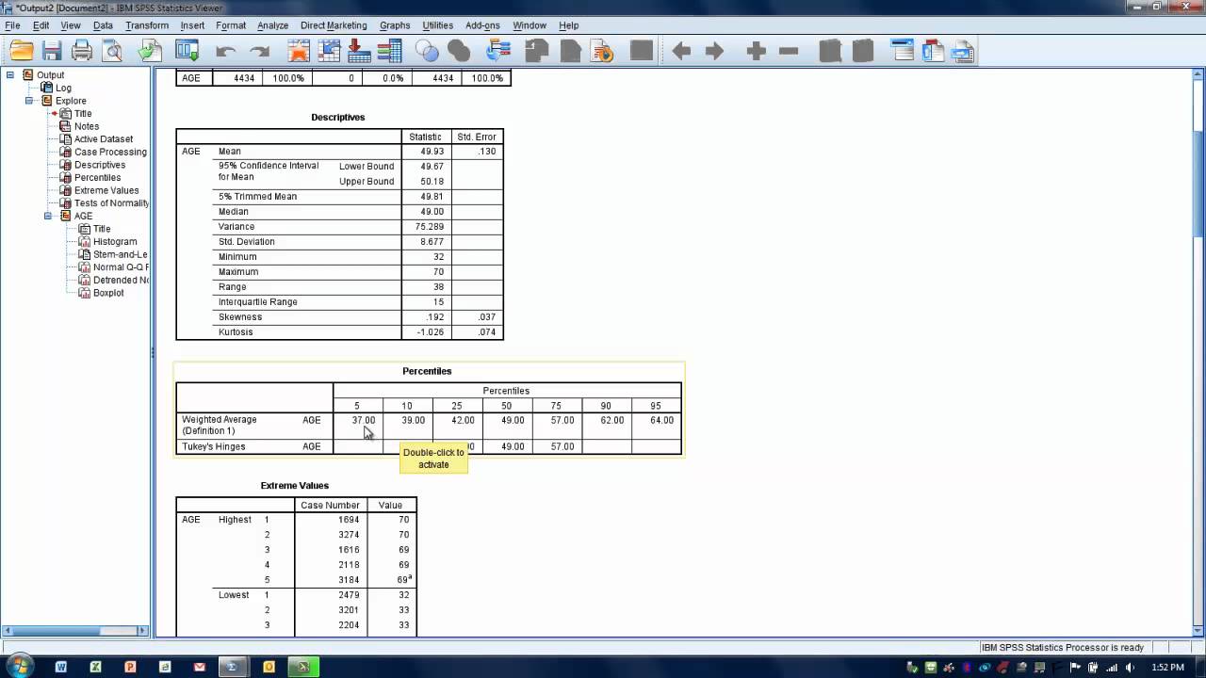The width and height of the screenshot is (1206, 678).
Task: Click the right Demote arrow icon
Action: tap(715, 52)
